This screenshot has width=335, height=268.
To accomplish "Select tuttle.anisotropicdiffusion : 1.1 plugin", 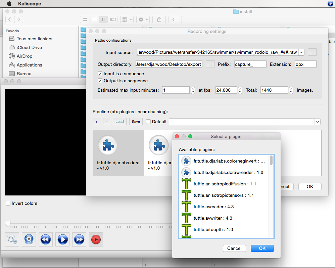I will [x=224, y=184].
